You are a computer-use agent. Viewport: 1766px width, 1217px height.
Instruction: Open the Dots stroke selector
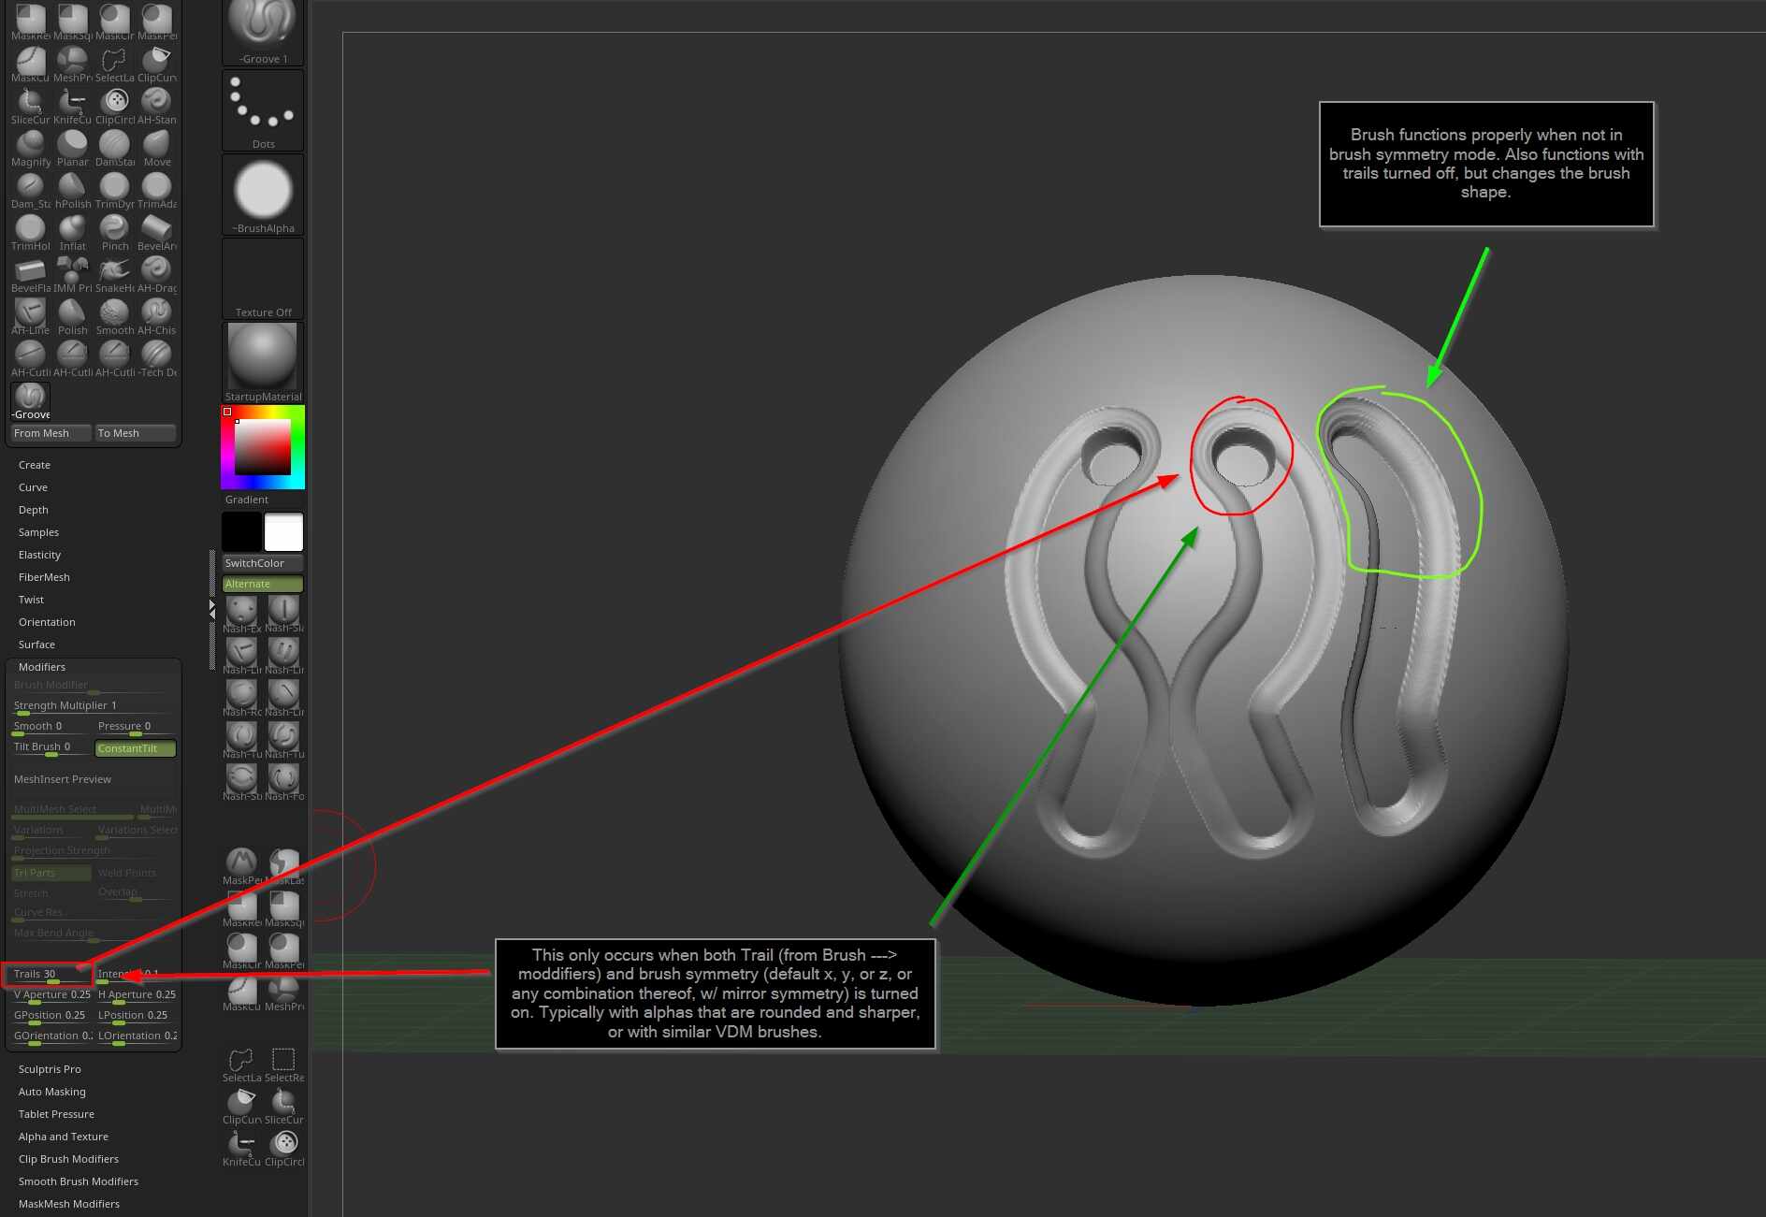(x=263, y=110)
